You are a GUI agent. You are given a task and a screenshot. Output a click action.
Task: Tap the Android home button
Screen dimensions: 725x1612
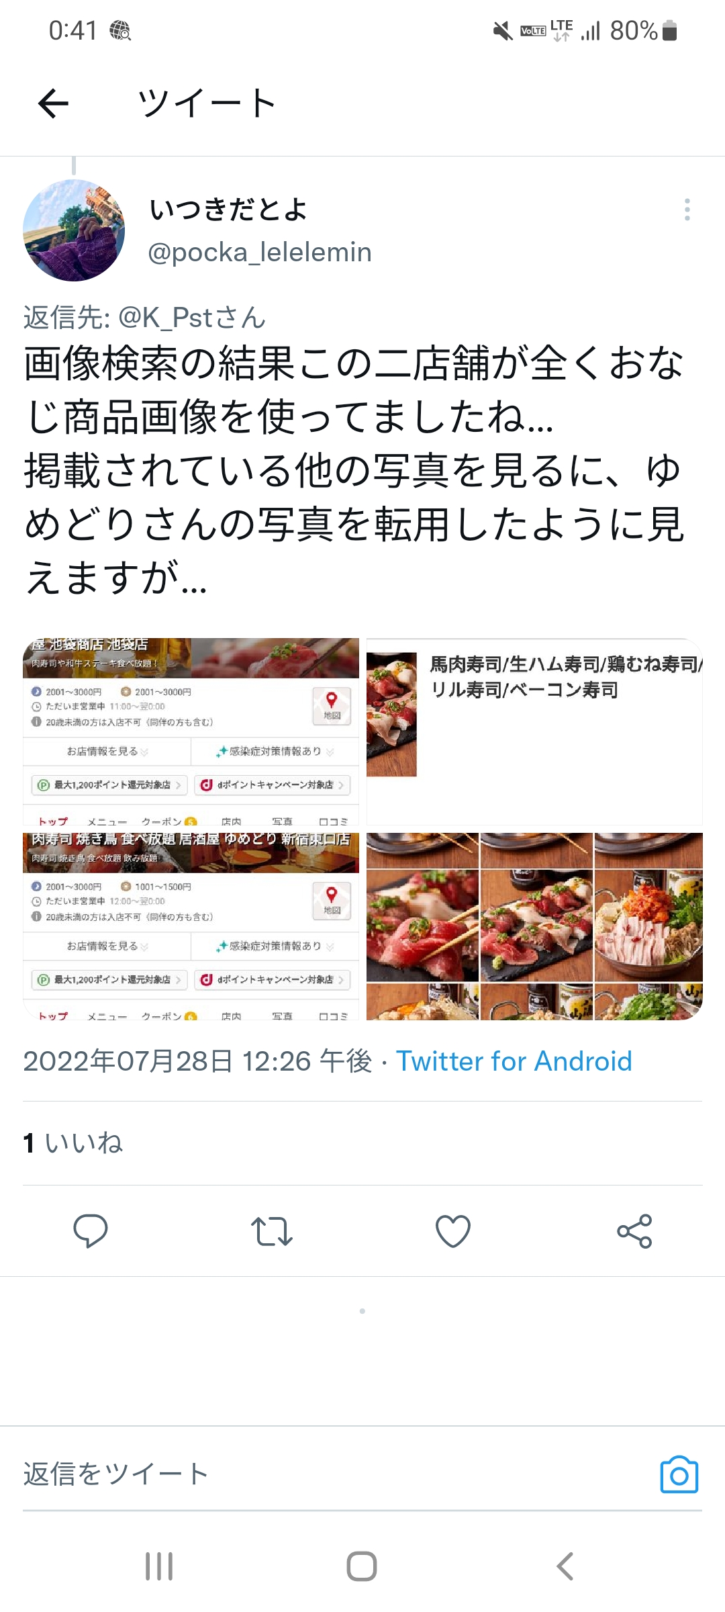pos(362,1566)
